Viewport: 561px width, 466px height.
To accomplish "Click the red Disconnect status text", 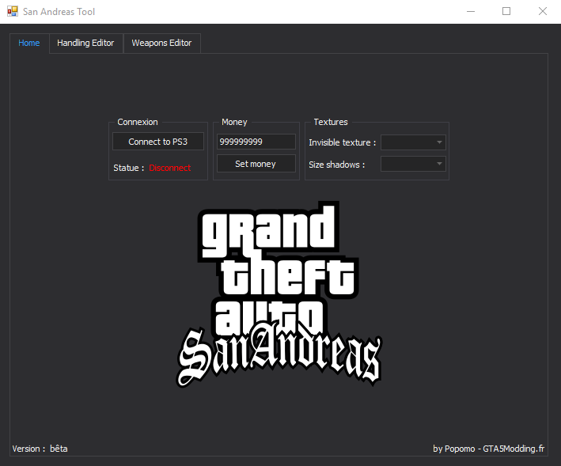I will coord(169,168).
